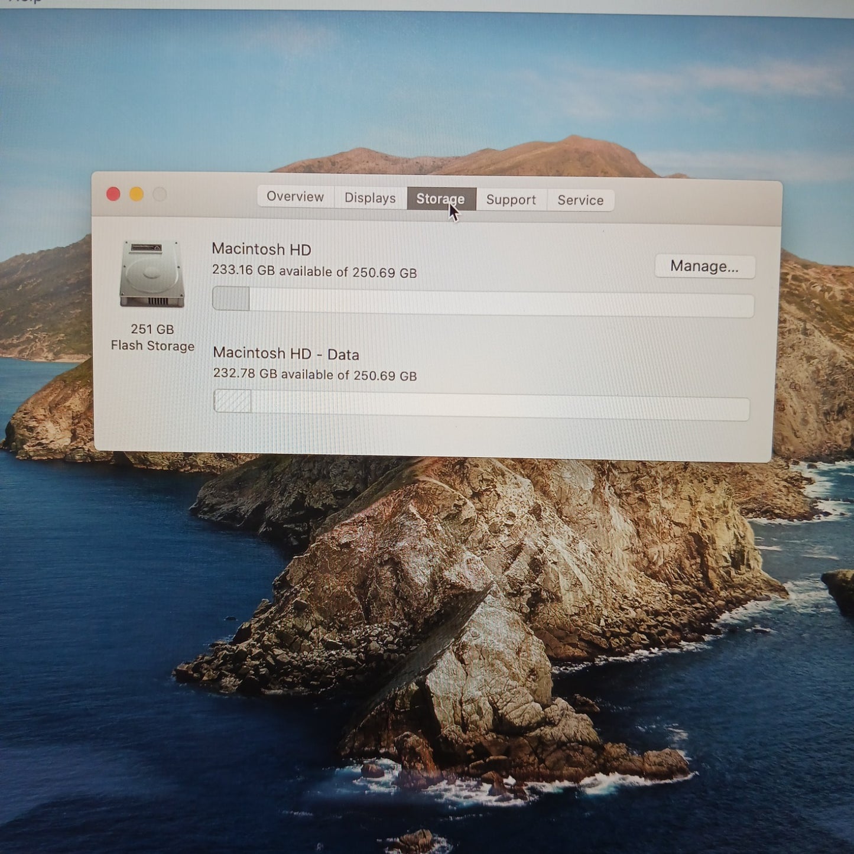Click the Macintosh HD storage bar's free space
Image resolution: width=854 pixels, height=854 pixels.
(x=501, y=304)
